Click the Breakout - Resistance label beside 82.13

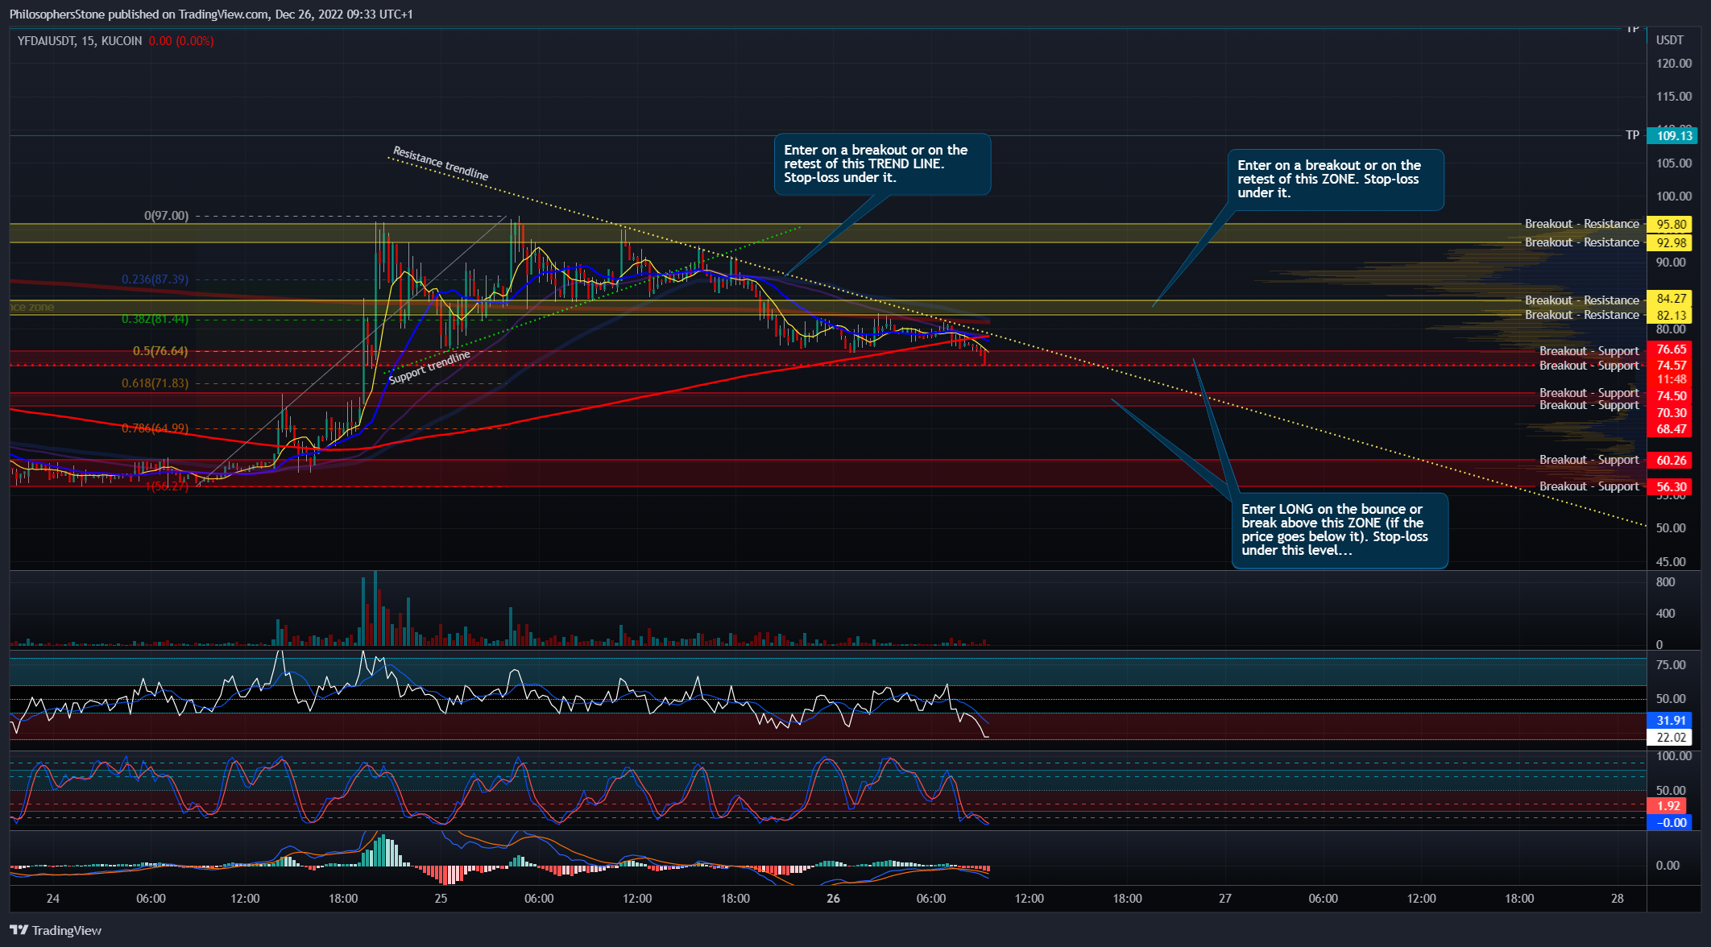[1581, 315]
